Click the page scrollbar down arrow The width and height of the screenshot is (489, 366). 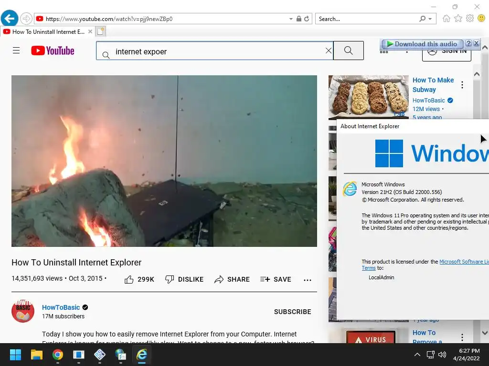pos(485,333)
